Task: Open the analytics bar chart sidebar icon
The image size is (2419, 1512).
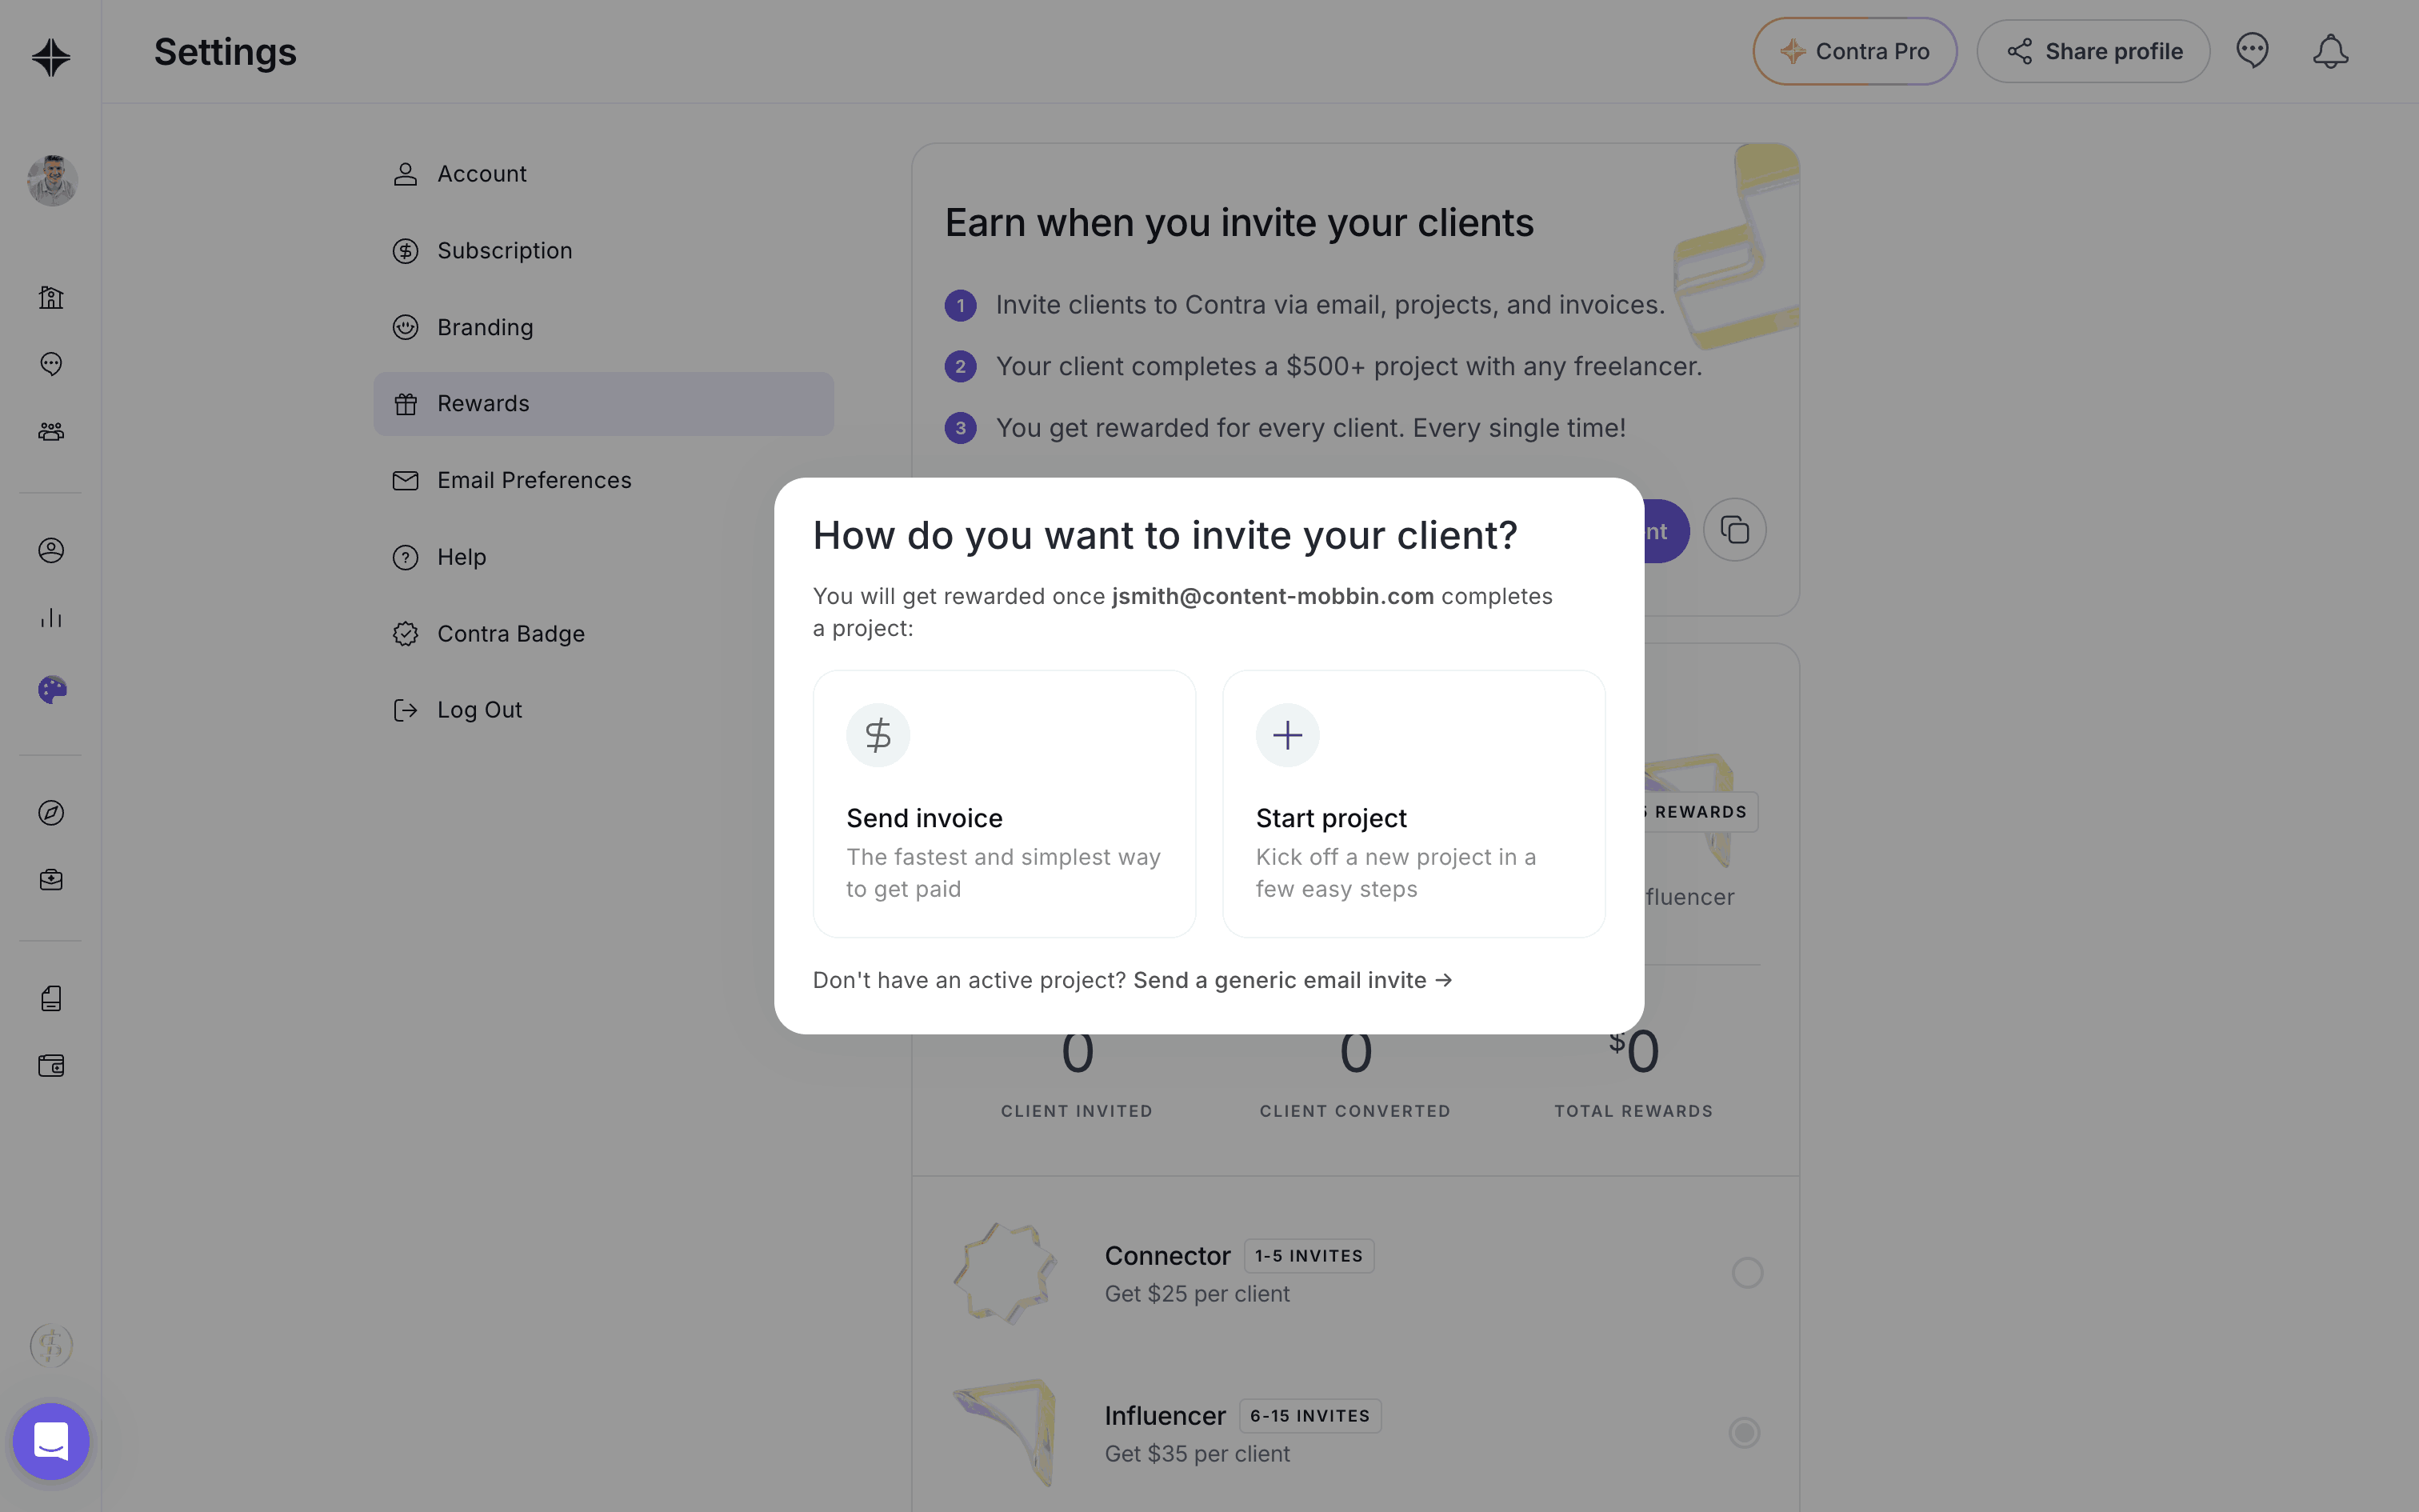Action: point(51,618)
